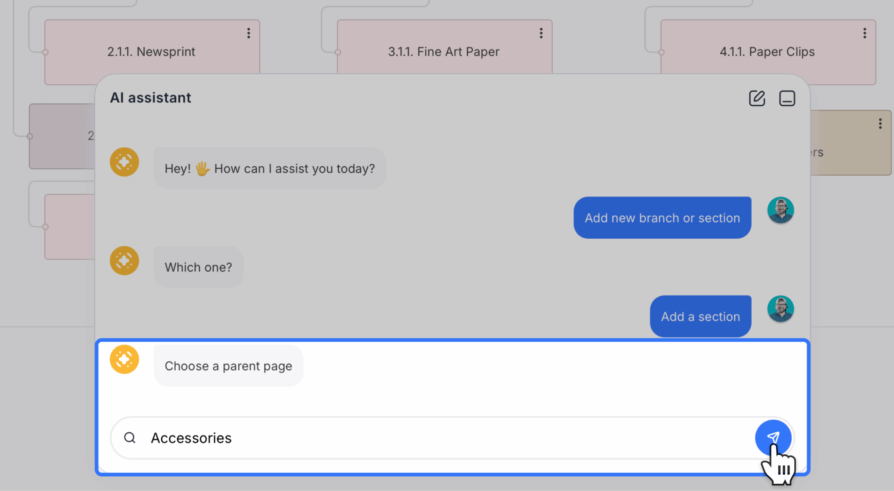Start a new chat with compose icon
The image size is (894, 491).
757,98
